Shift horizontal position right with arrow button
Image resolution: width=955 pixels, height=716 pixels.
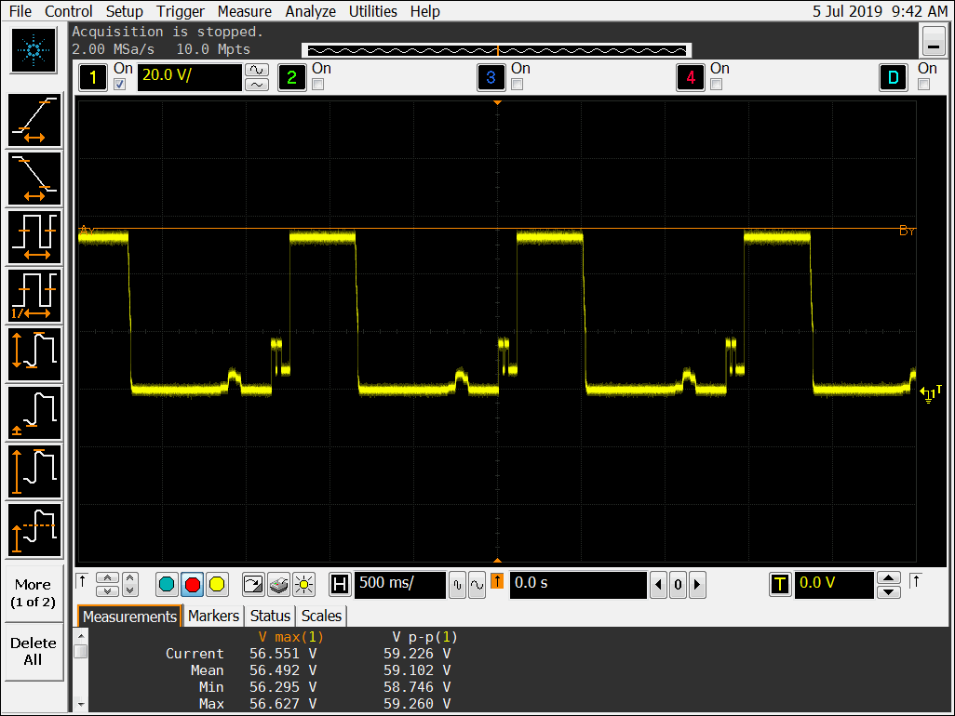697,585
